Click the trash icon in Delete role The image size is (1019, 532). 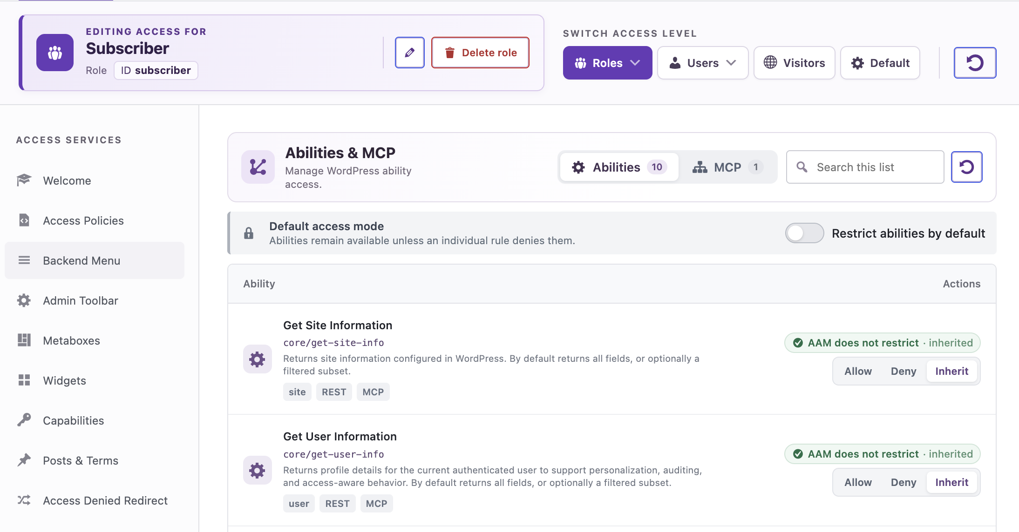[x=449, y=53]
